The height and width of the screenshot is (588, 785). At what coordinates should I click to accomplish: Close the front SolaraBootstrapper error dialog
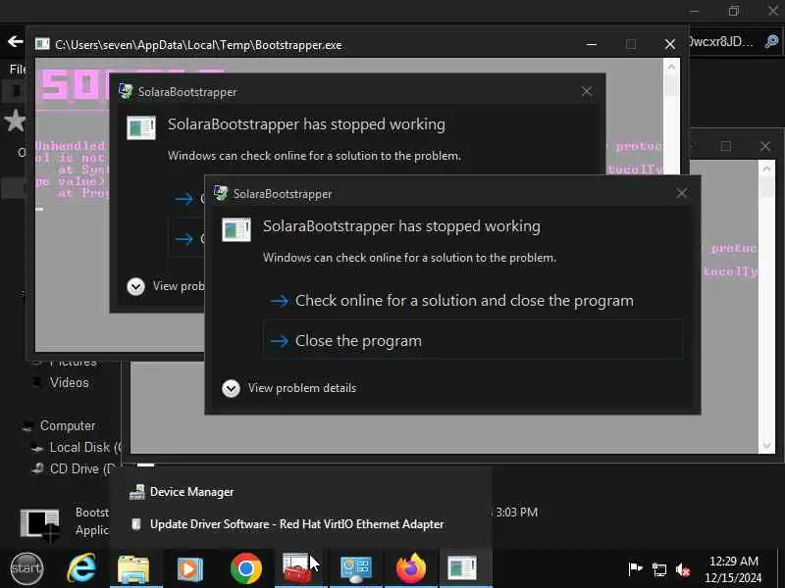click(x=681, y=193)
